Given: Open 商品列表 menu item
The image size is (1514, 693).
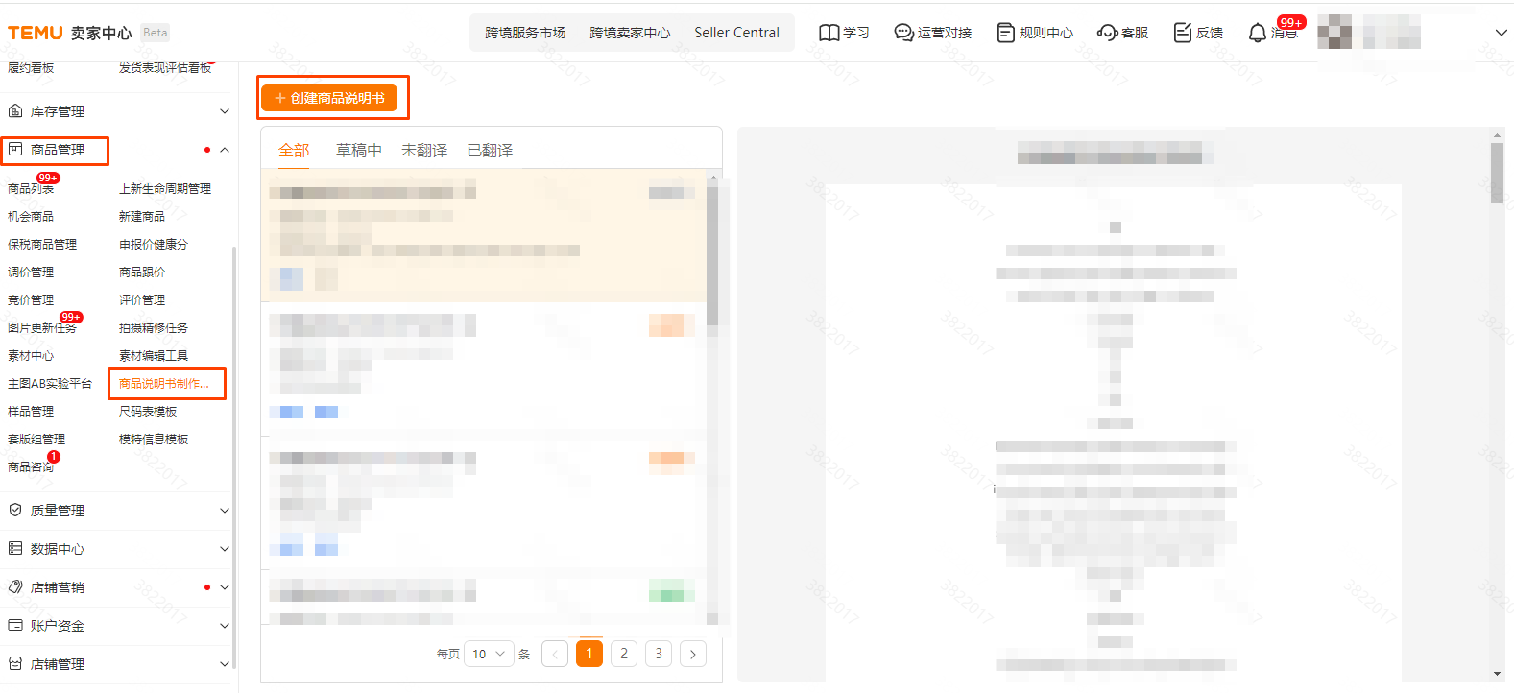Looking at the screenshot, I should pyautogui.click(x=31, y=189).
